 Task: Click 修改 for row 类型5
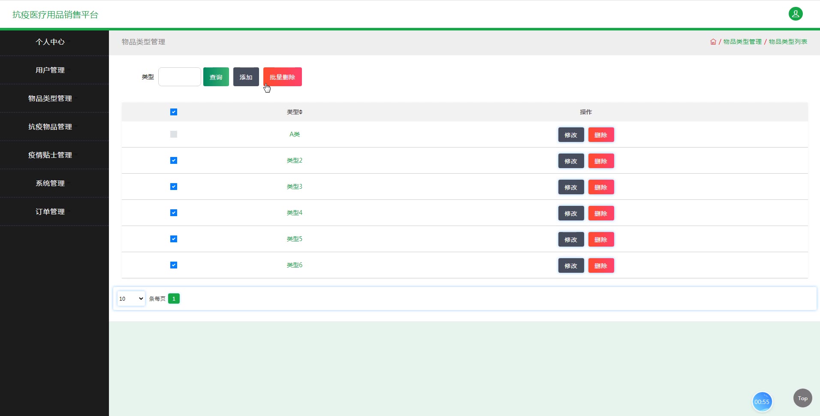click(x=571, y=239)
